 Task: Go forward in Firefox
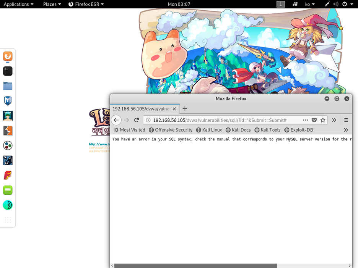coord(126,120)
